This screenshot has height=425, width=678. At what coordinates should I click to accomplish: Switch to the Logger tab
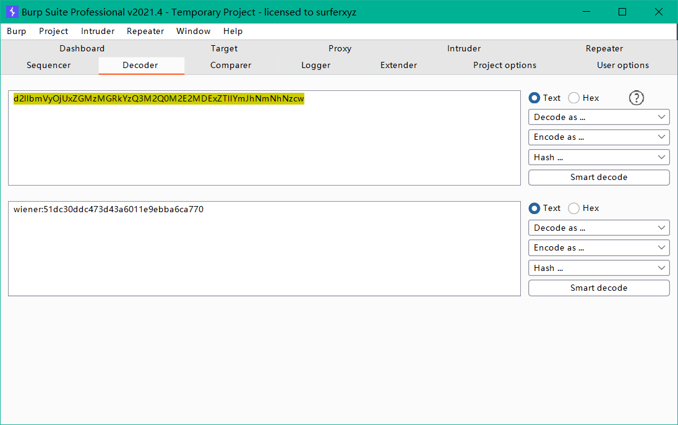(315, 66)
